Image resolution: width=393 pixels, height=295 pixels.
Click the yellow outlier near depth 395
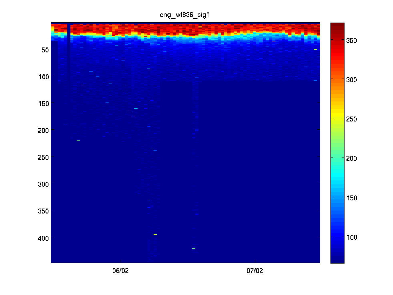(155, 234)
